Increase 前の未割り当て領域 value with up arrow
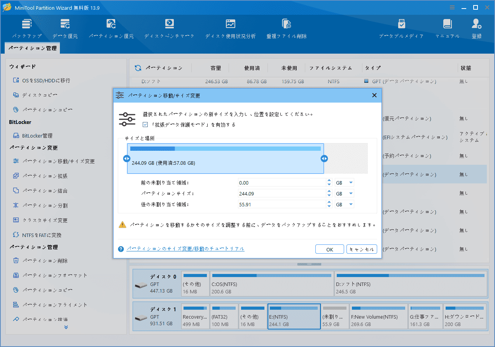 [x=329, y=181]
